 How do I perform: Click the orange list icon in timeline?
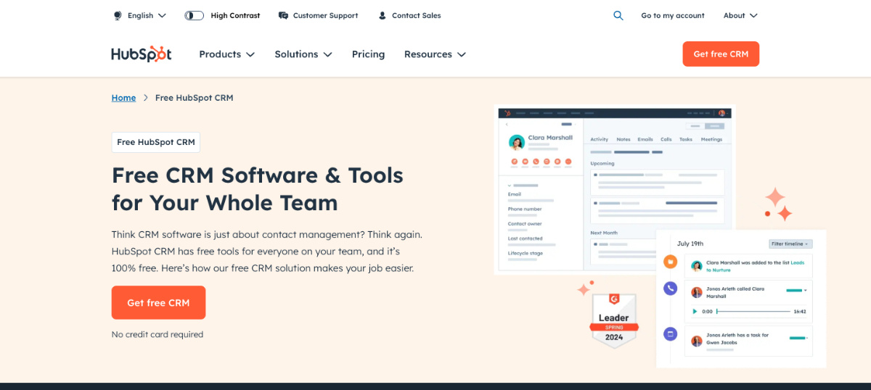point(670,262)
